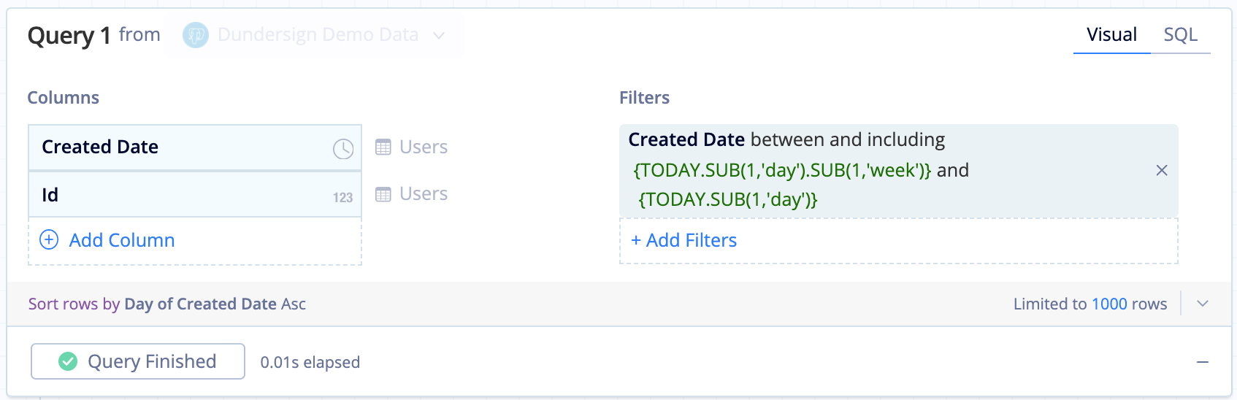1237x400 pixels.
Task: Remove the Created Date filter
Action: [1162, 170]
